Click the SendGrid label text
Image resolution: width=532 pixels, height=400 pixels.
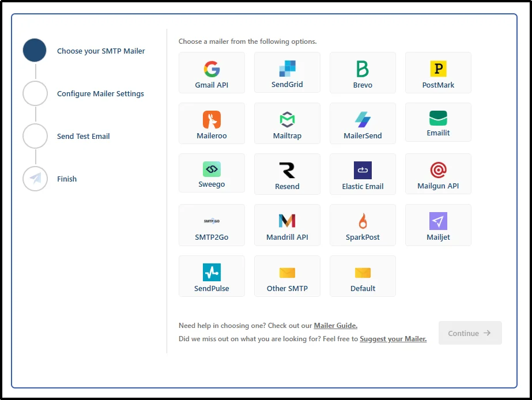(287, 85)
